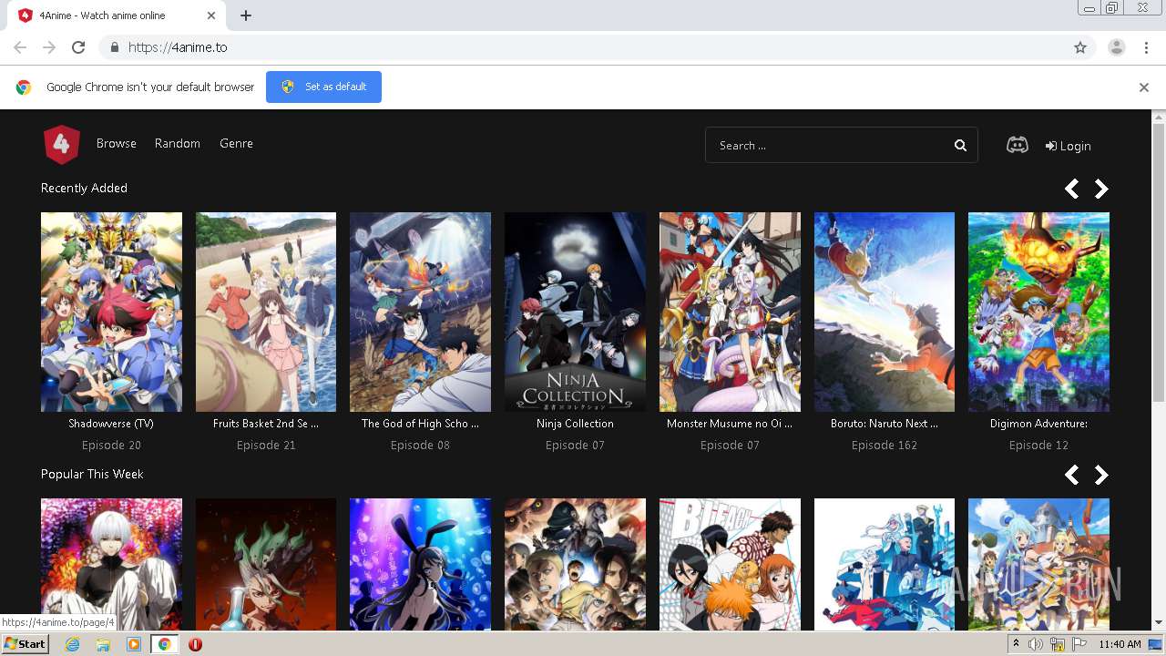Click Episode 12 under Digimon Adventure
The width and height of the screenshot is (1166, 656).
tap(1038, 446)
